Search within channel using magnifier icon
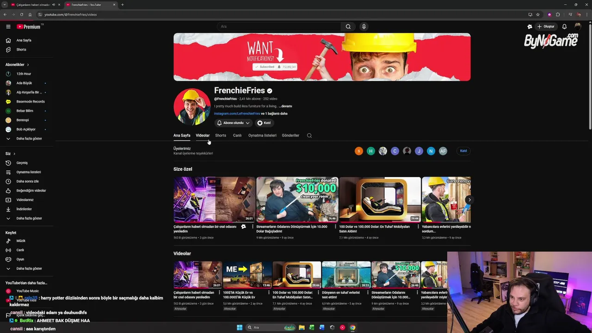Viewport: 592px width, 333px height. tap(309, 136)
